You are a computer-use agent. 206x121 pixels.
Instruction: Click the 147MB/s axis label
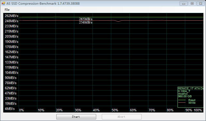(12, 57)
